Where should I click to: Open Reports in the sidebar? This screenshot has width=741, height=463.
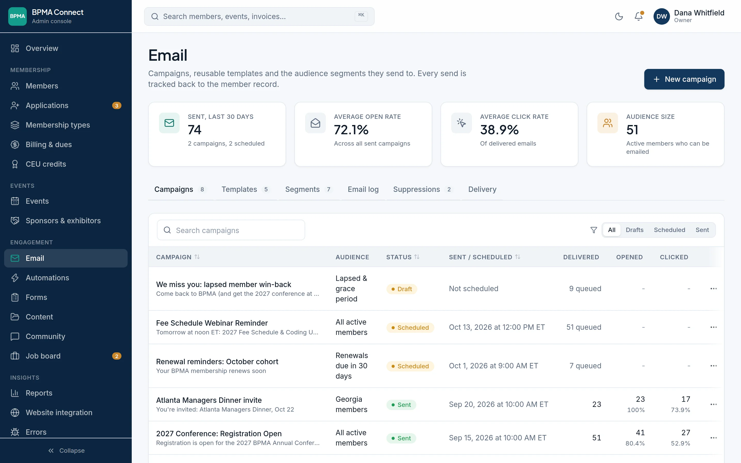pos(66,393)
